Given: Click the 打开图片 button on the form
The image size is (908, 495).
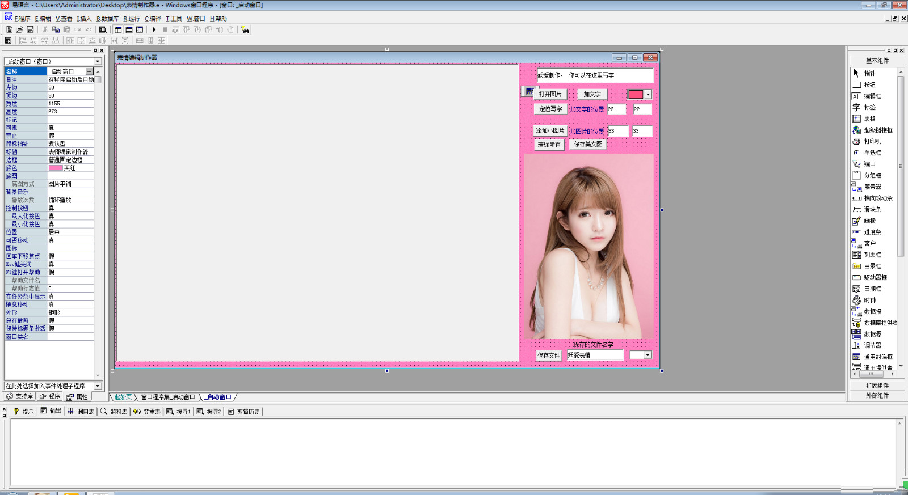Looking at the screenshot, I should coord(550,94).
